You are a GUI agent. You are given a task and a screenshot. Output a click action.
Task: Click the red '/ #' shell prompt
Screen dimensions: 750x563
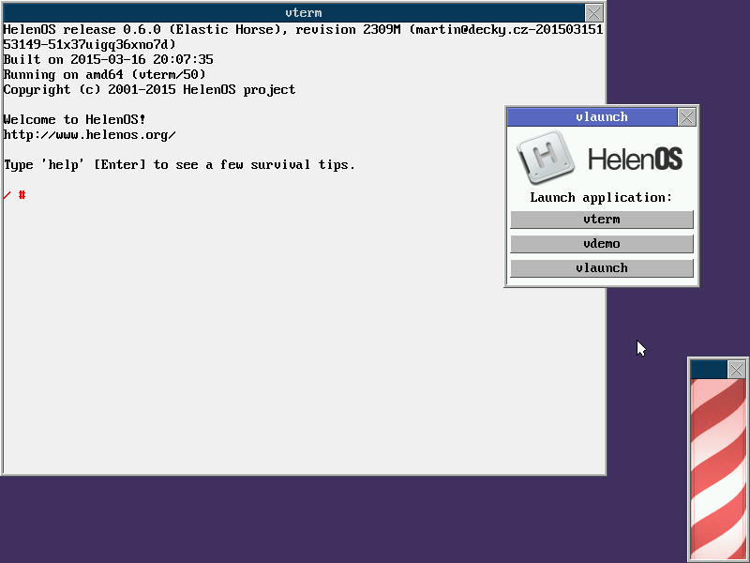(14, 195)
